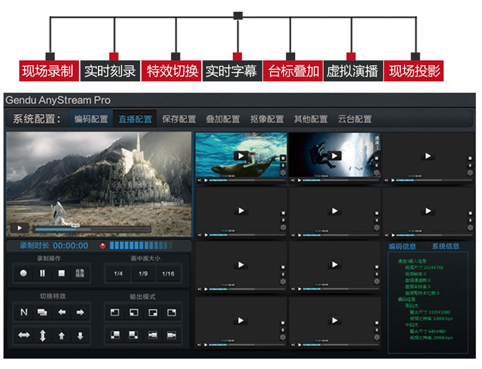This screenshot has height=369, width=482.
Task: Start recording with the round record button
Action: pyautogui.click(x=23, y=273)
